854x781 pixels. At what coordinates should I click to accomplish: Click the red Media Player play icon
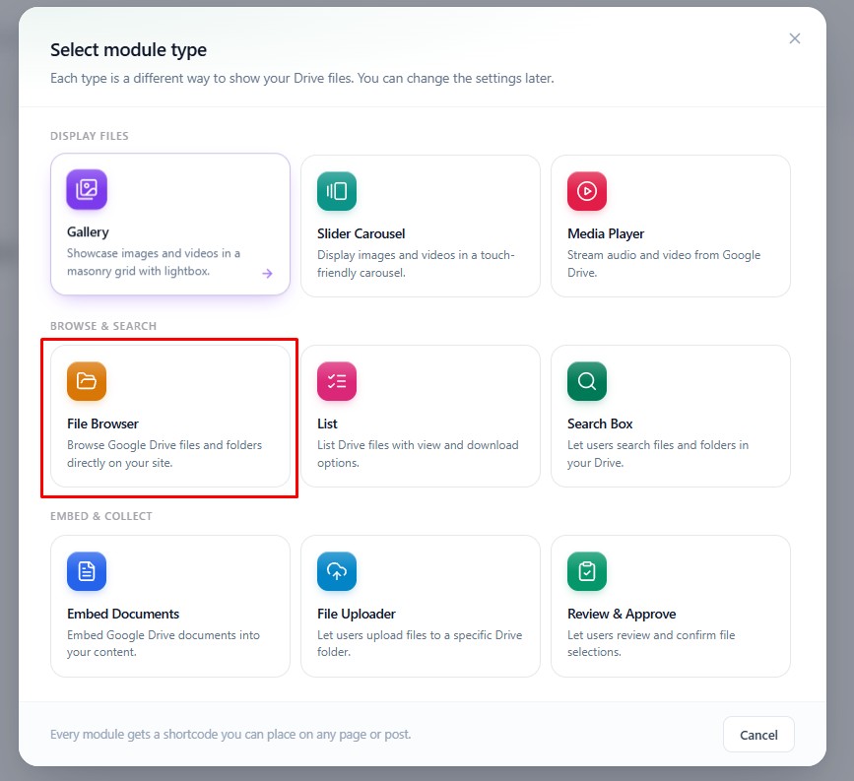click(587, 191)
